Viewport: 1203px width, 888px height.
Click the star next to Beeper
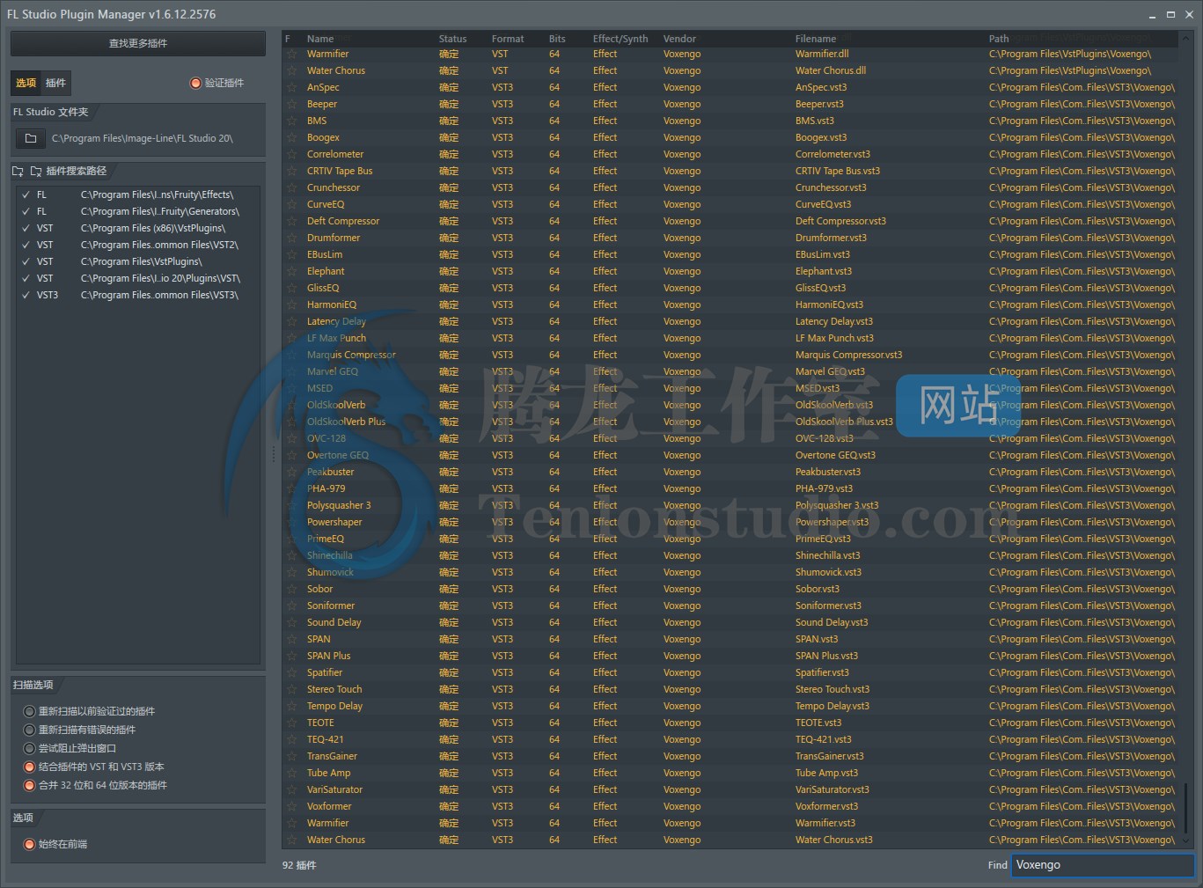point(291,104)
